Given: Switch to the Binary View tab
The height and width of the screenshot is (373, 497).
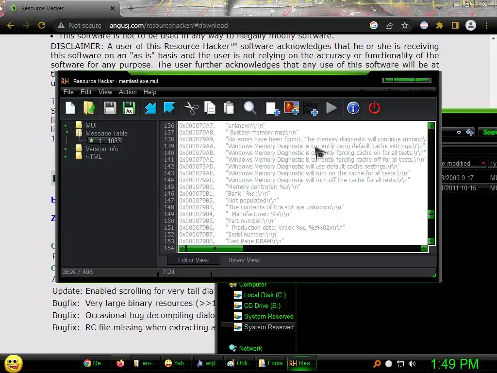Looking at the screenshot, I should click(245, 260).
